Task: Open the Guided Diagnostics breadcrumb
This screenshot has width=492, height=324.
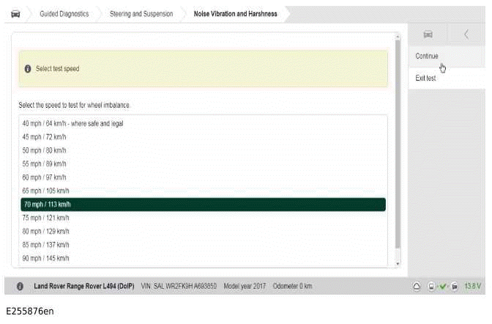Action: tap(64, 13)
